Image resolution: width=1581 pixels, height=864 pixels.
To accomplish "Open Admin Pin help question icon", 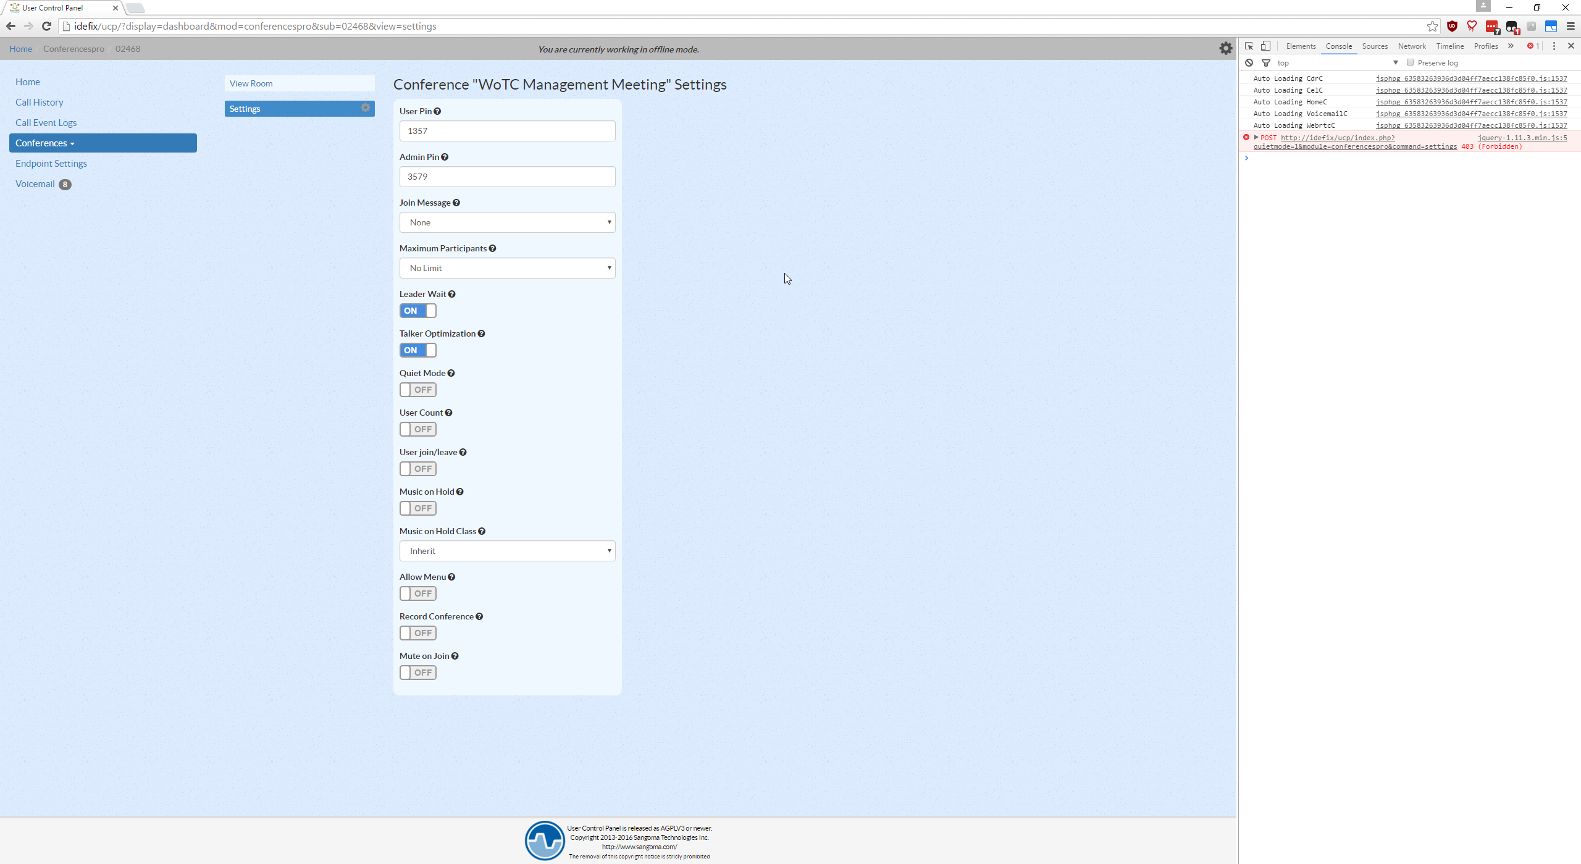I will [445, 157].
